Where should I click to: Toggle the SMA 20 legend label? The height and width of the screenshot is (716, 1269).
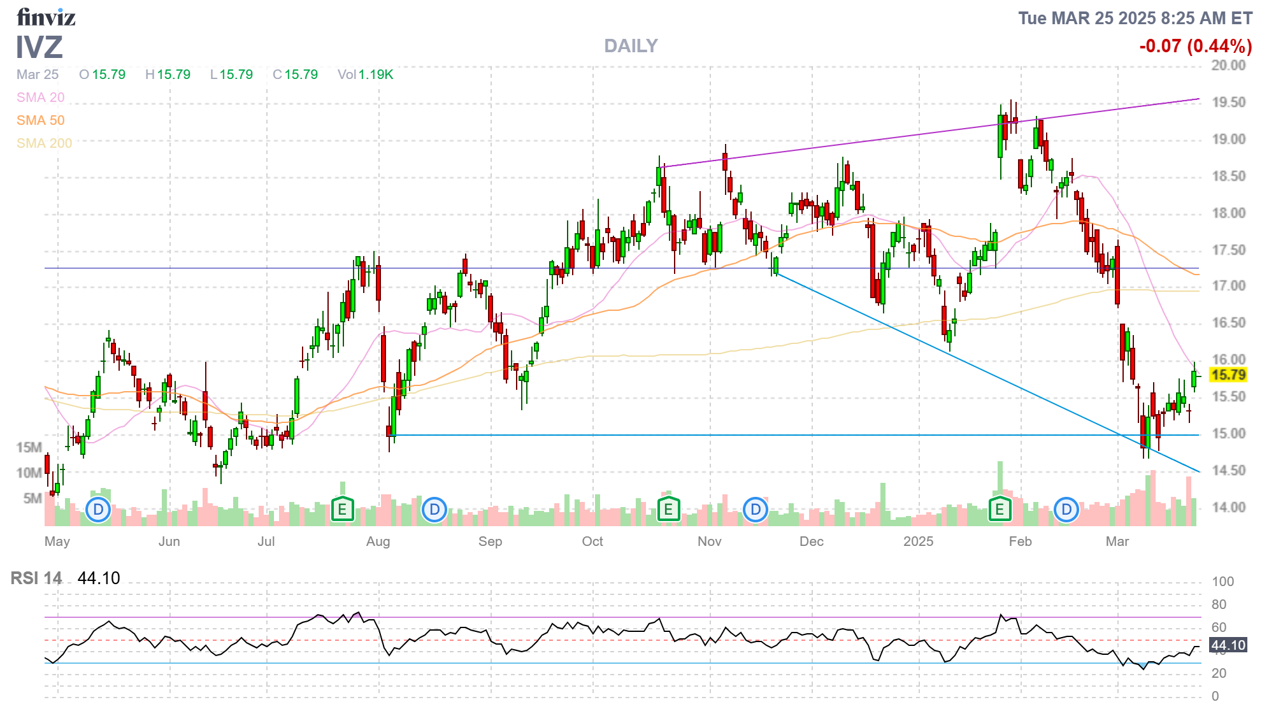point(40,97)
